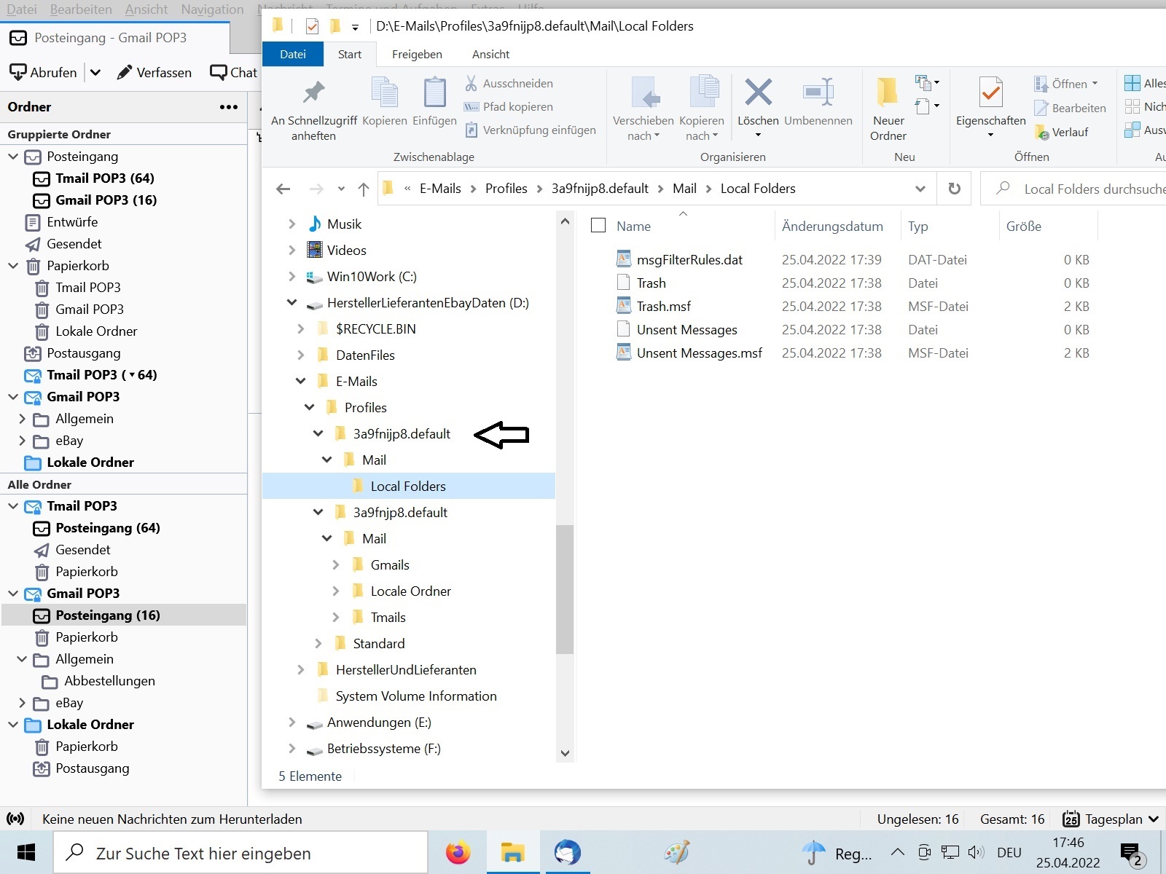Click the navigation pane vertical scrollbar thumb
1166x874 pixels.
[565, 588]
